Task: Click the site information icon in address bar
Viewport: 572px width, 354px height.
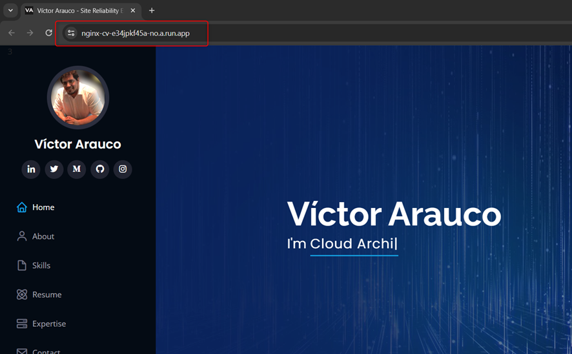Action: point(71,33)
